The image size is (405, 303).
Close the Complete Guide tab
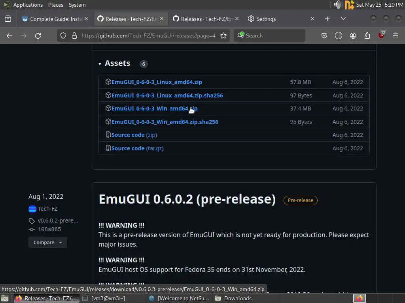click(x=86, y=19)
